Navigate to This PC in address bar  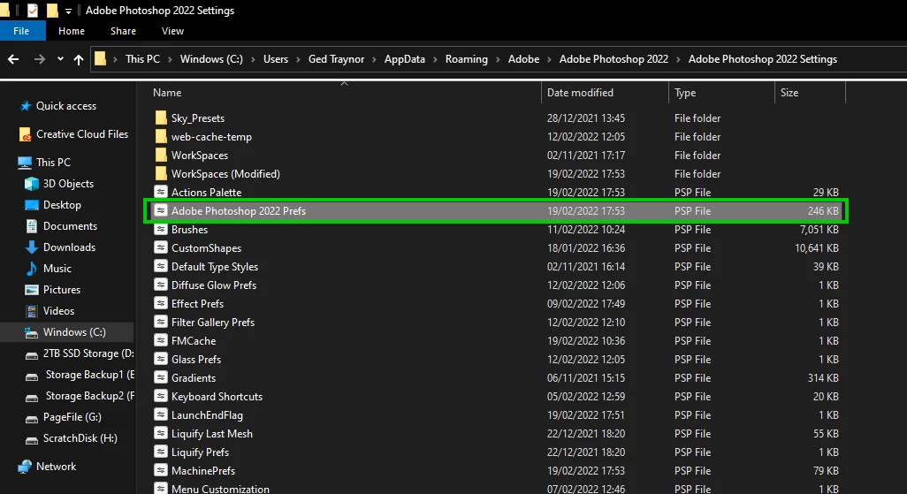[x=142, y=59]
